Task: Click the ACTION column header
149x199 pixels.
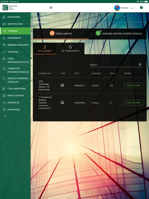Action: (x=127, y=74)
